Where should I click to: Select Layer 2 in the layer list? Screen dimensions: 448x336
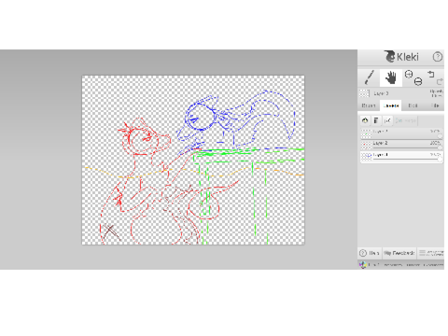click(401, 145)
